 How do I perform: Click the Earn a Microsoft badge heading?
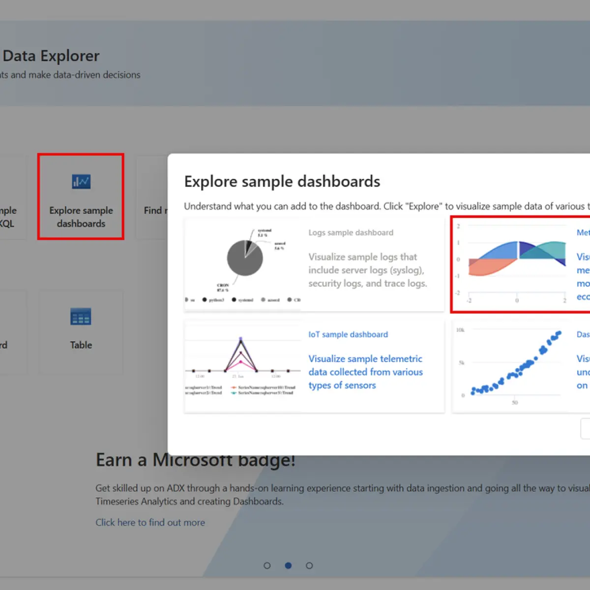(x=196, y=460)
